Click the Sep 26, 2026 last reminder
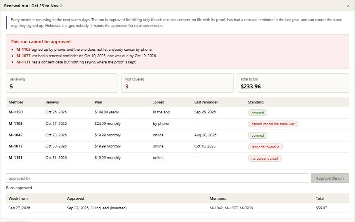 click(x=205, y=112)
